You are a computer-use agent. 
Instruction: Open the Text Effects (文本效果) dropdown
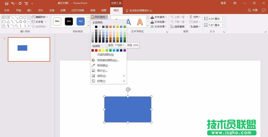(x=159, y=27)
